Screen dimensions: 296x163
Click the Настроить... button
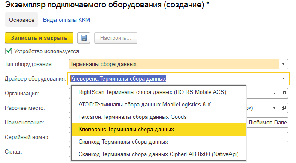[x=116, y=38]
